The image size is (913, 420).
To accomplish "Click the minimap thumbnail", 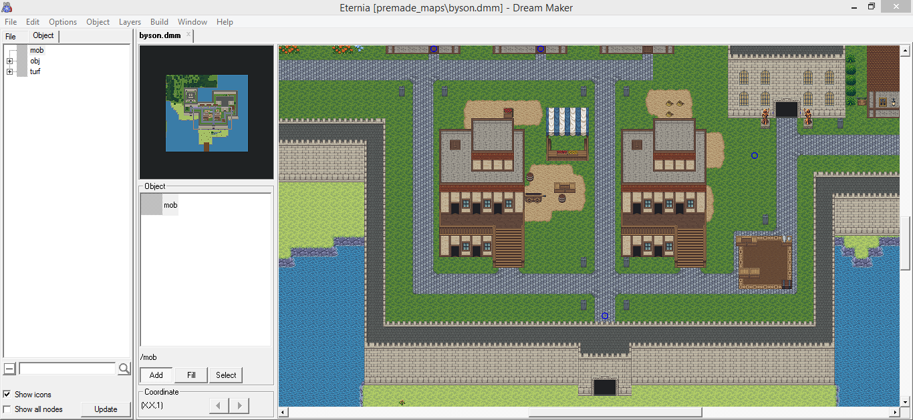I will (x=207, y=113).
